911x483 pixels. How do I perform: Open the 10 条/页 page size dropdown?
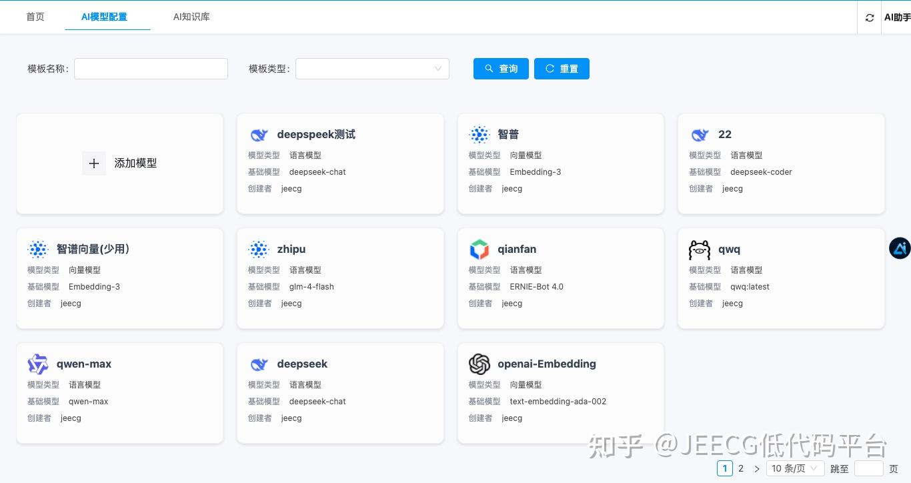click(795, 469)
